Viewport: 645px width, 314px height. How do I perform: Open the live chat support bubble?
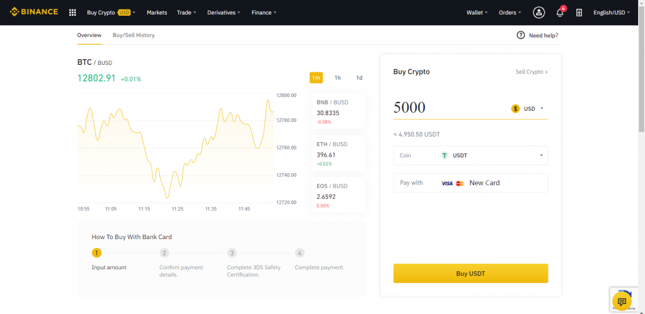(622, 301)
